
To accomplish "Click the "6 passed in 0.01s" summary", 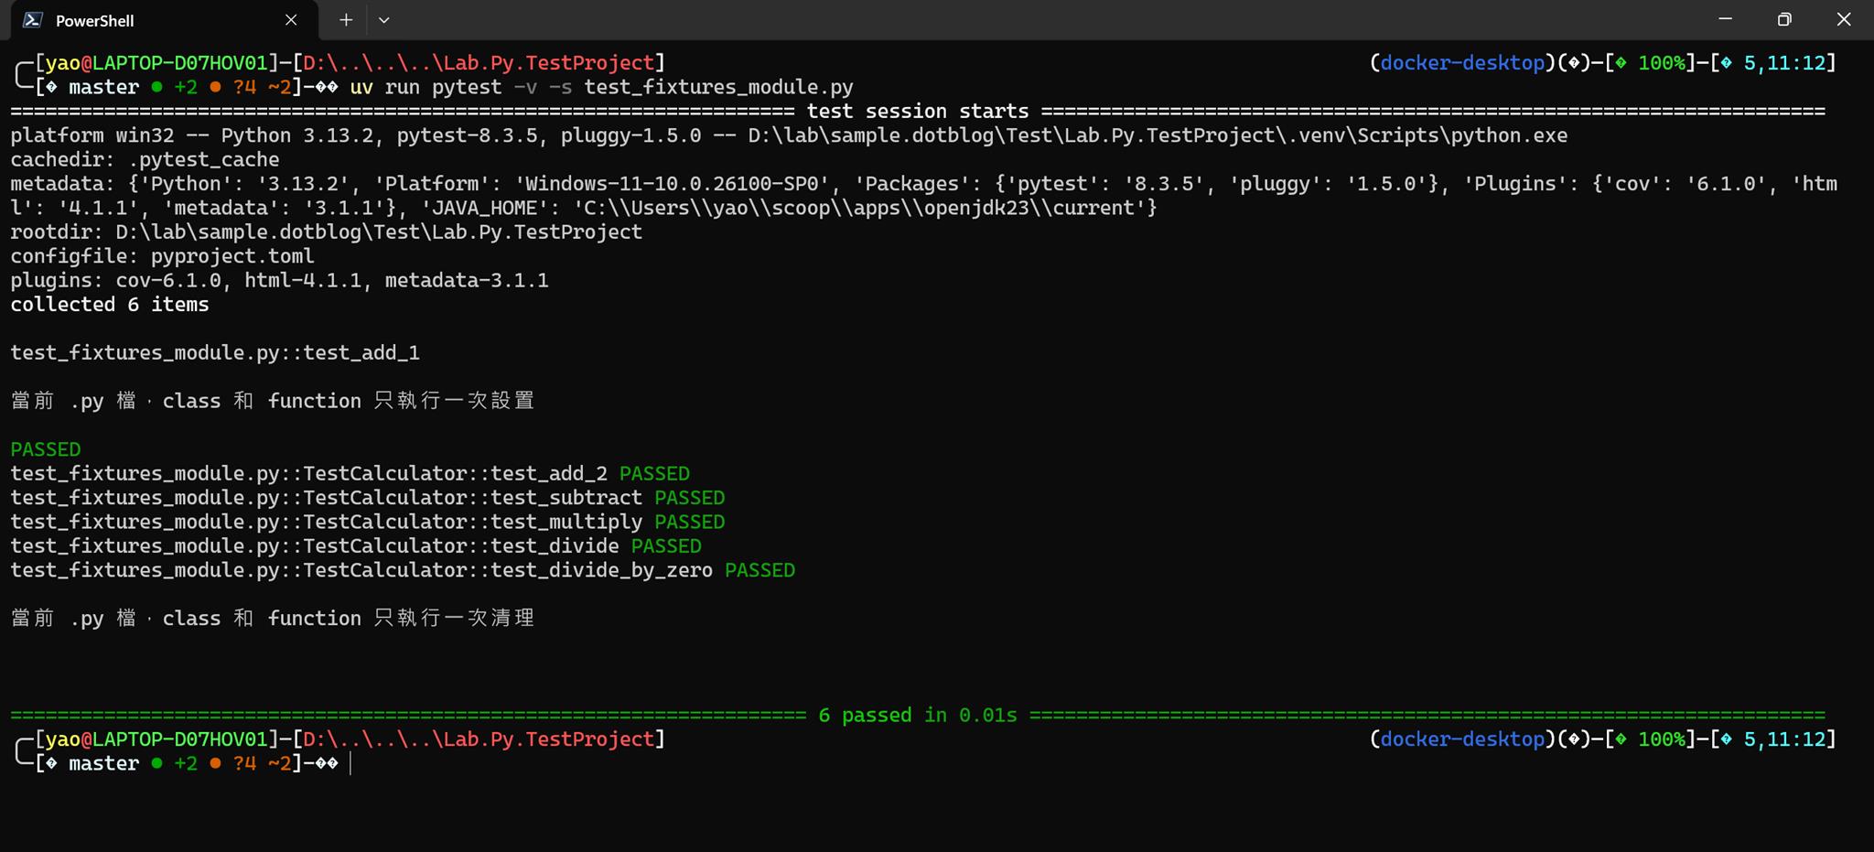I will (917, 716).
